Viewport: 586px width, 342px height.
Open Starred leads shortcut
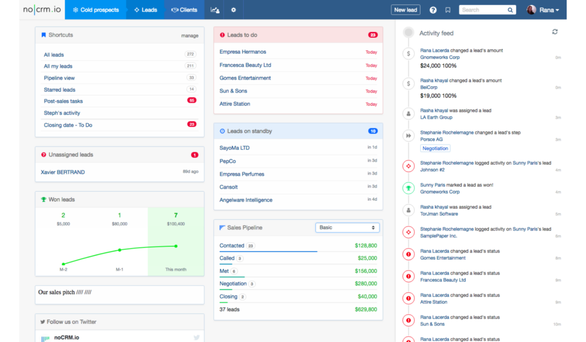pyautogui.click(x=60, y=90)
